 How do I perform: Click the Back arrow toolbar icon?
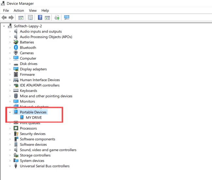4,18
